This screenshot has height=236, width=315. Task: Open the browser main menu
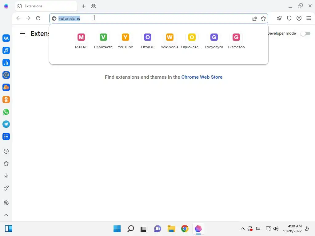point(309,18)
